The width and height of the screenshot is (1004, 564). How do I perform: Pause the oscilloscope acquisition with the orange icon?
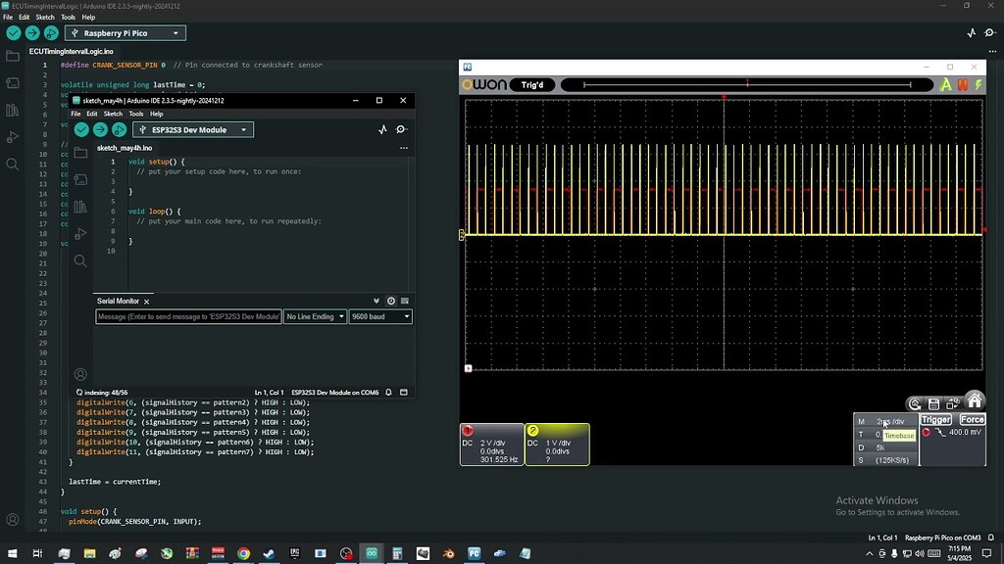pos(963,84)
